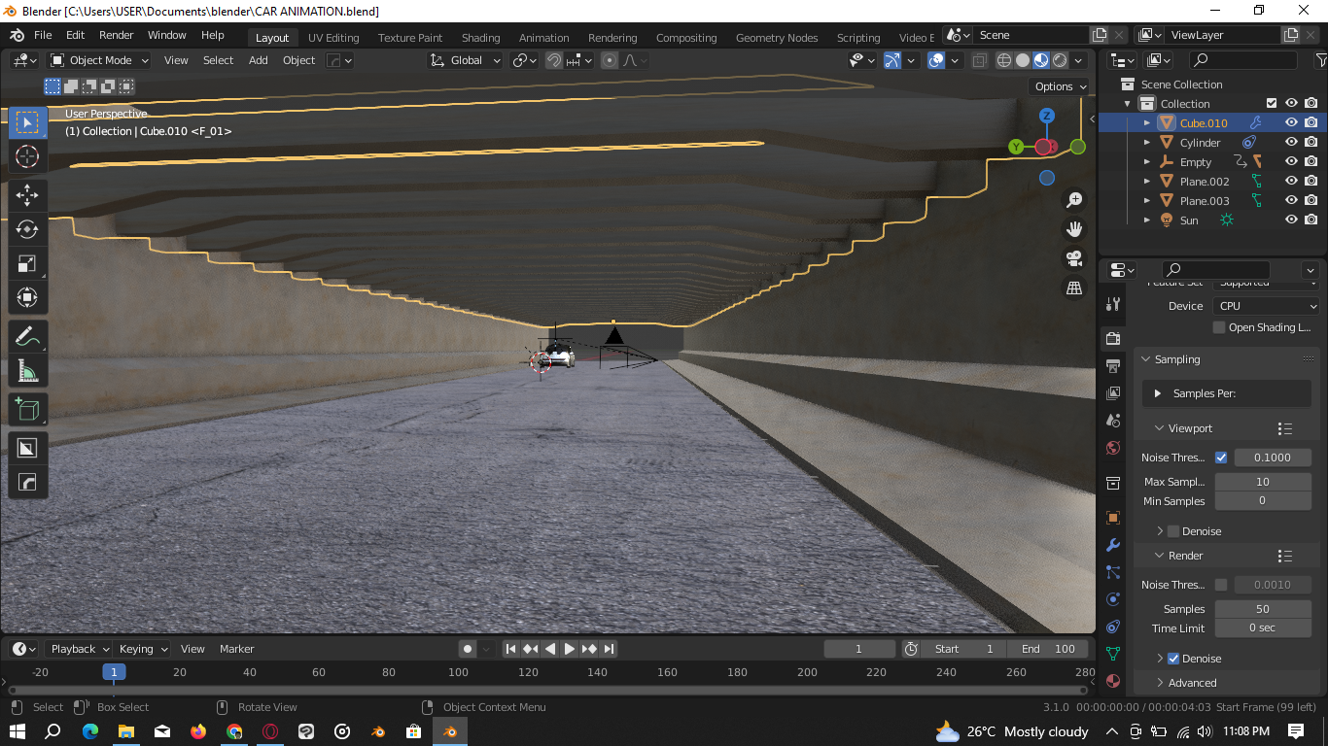Open the Device CPU dropdown
This screenshot has height=746, width=1328.
pos(1266,306)
